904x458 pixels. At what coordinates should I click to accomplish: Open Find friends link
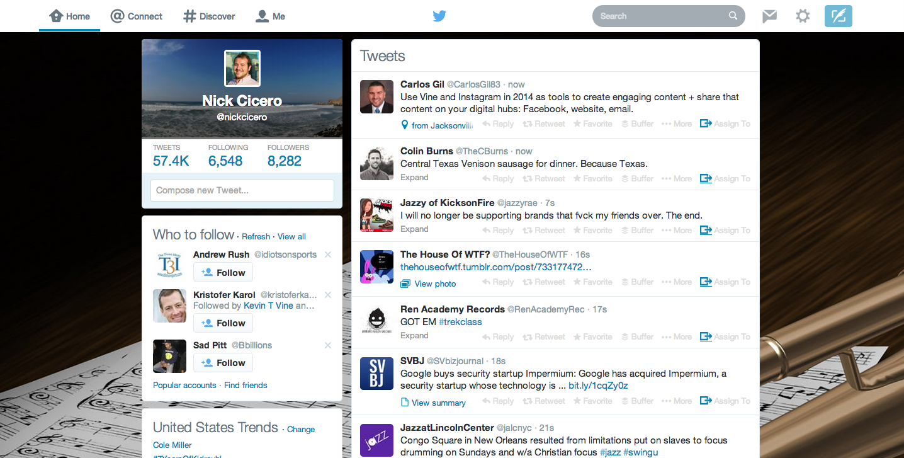tap(246, 386)
